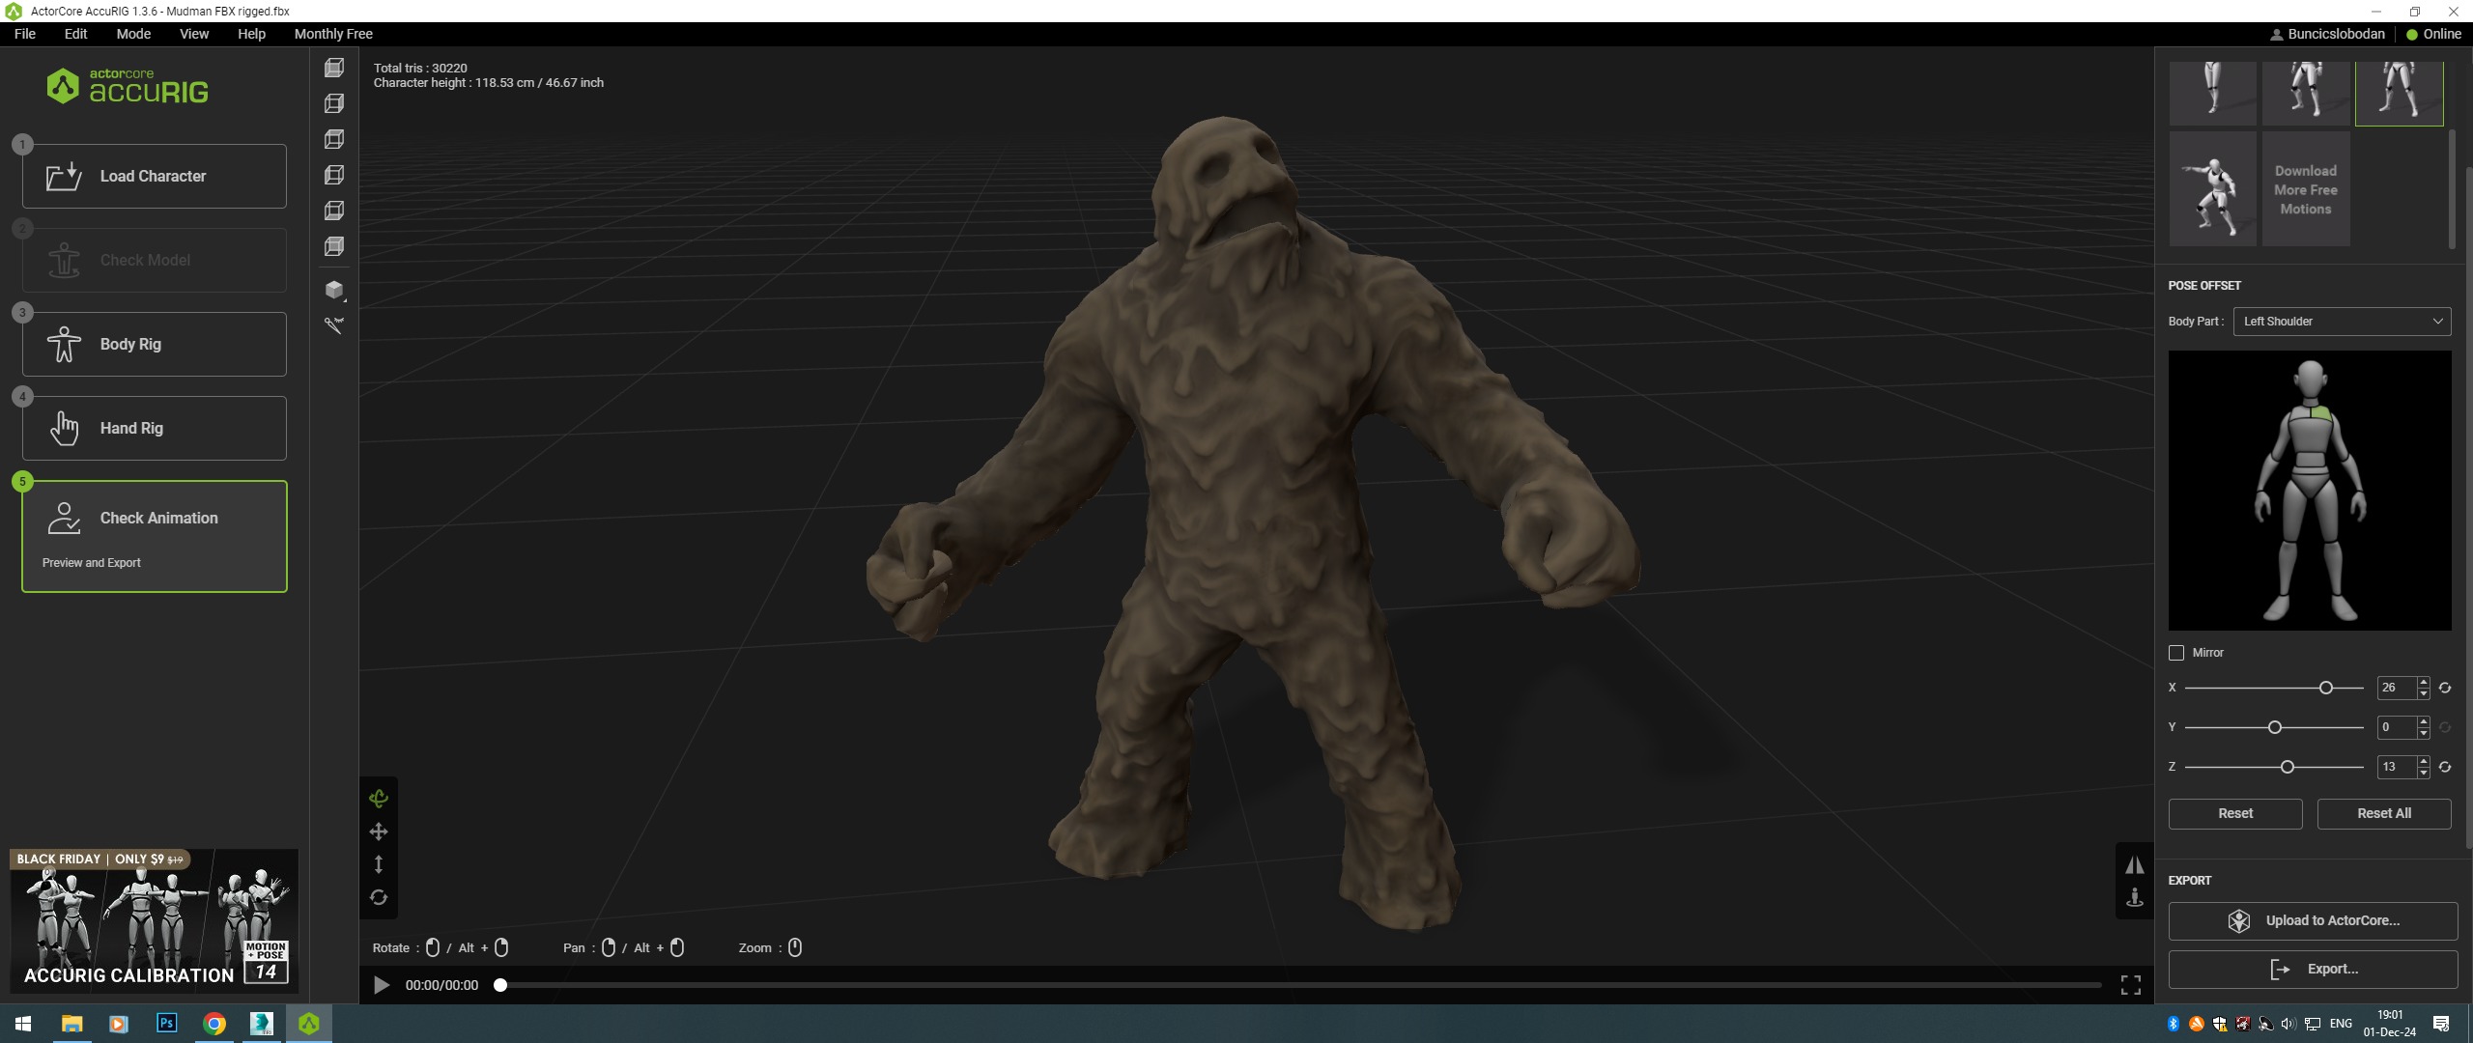Open Google Chrome from the taskbar
Screen dimensions: 2473x1043
pyautogui.click(x=214, y=1024)
